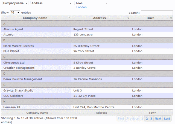
Task: Select the Abacus Agent company cell
Action: coord(36,29)
